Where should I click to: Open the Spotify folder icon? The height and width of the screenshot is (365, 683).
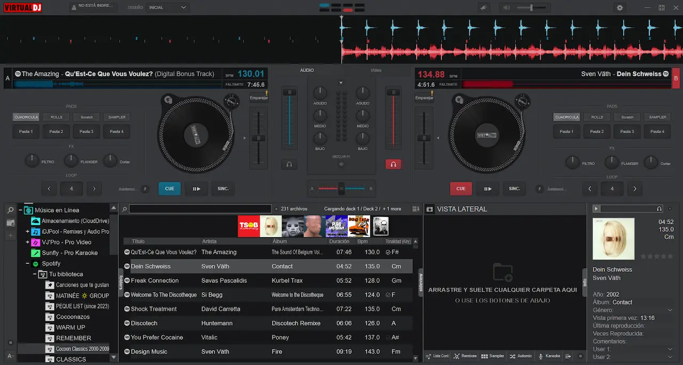coord(35,264)
